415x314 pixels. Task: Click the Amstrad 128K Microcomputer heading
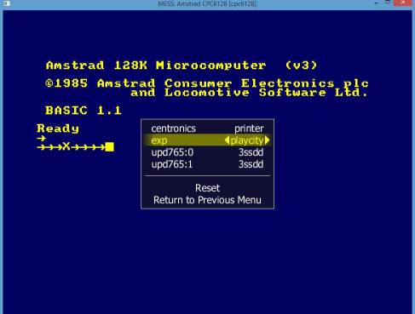(x=182, y=66)
